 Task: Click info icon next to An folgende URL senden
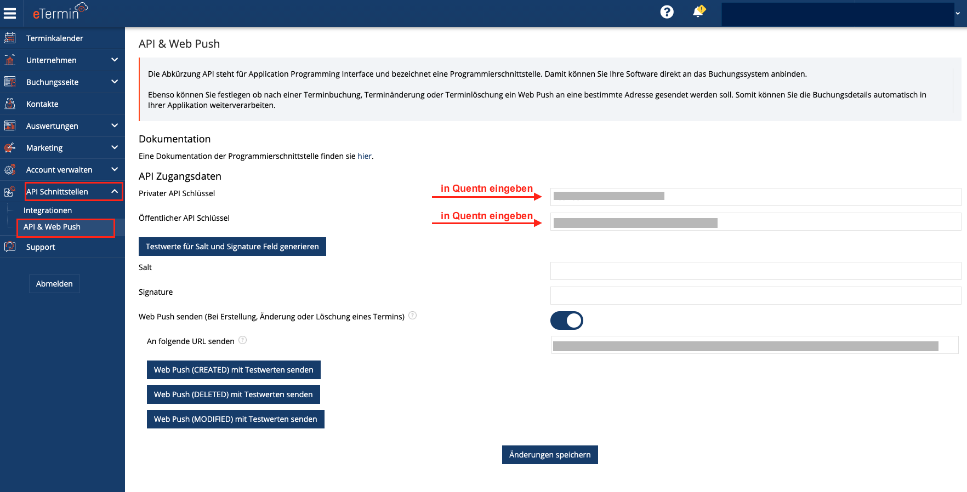[242, 340]
